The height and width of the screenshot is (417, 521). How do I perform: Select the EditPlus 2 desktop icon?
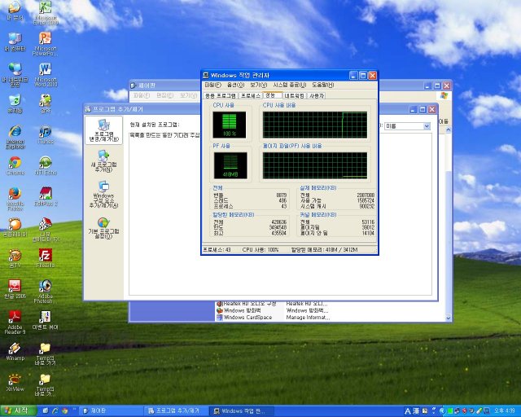(x=46, y=196)
